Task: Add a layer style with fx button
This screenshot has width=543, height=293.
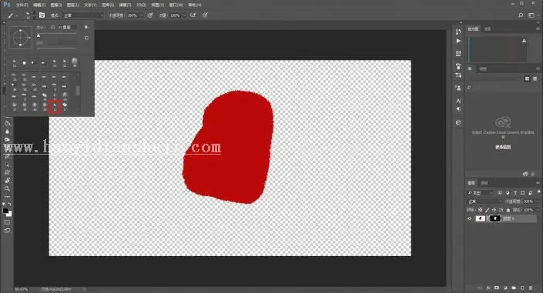Action: pos(488,288)
